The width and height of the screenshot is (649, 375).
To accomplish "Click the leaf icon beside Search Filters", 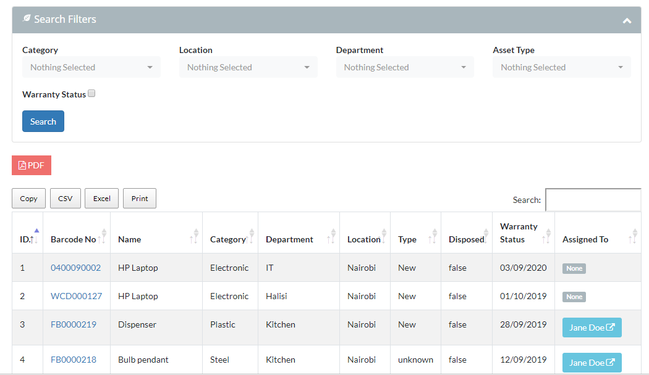I will (27, 19).
